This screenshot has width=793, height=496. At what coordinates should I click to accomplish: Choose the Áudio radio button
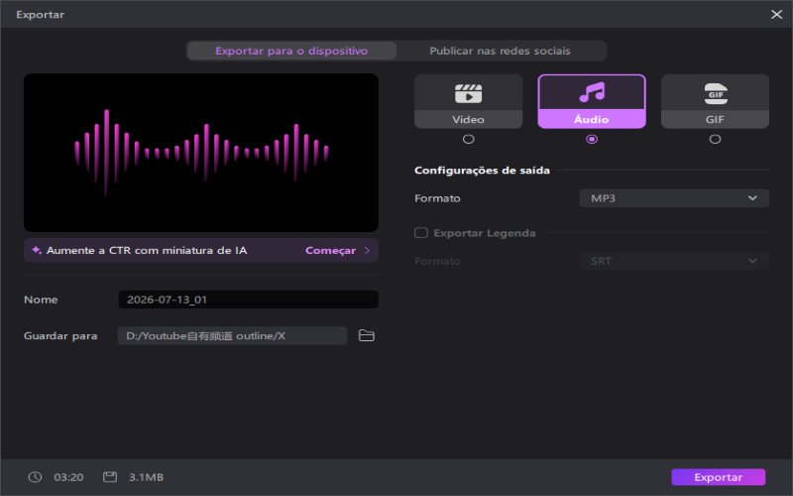(592, 139)
